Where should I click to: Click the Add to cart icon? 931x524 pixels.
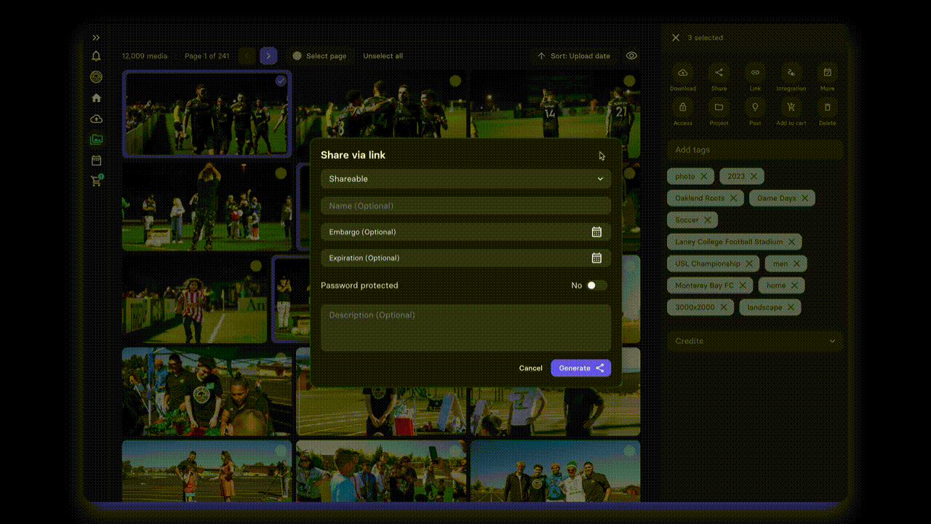coord(791,108)
